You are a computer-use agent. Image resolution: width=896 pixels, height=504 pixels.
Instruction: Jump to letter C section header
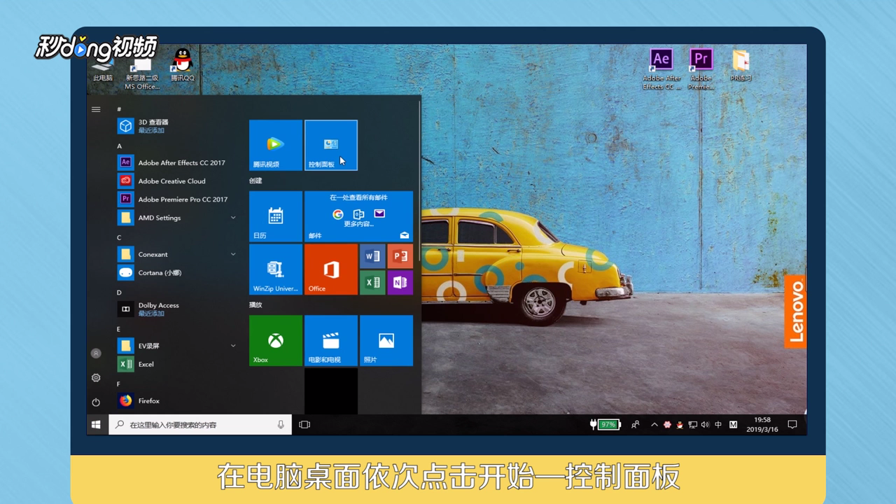120,238
